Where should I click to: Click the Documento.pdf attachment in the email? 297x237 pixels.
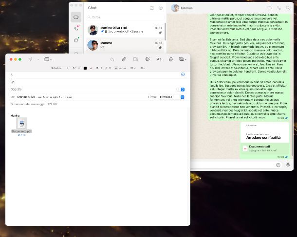[22, 125]
